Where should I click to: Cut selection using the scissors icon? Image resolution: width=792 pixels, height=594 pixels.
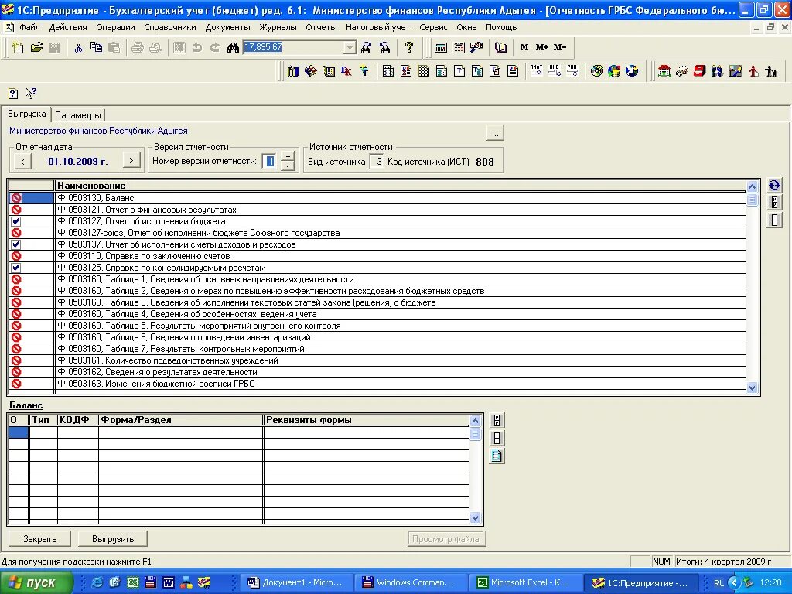[78, 47]
